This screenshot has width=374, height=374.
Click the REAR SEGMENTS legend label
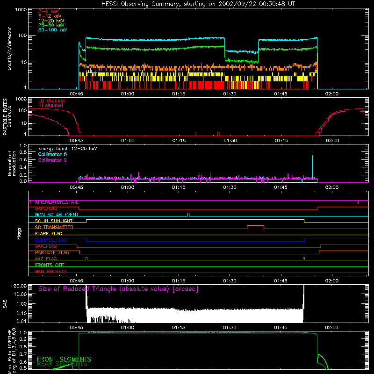point(62,364)
